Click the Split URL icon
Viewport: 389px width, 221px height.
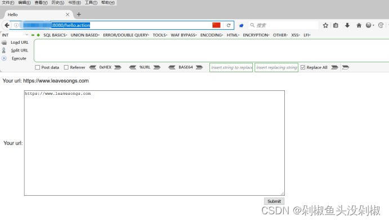click(x=4, y=50)
